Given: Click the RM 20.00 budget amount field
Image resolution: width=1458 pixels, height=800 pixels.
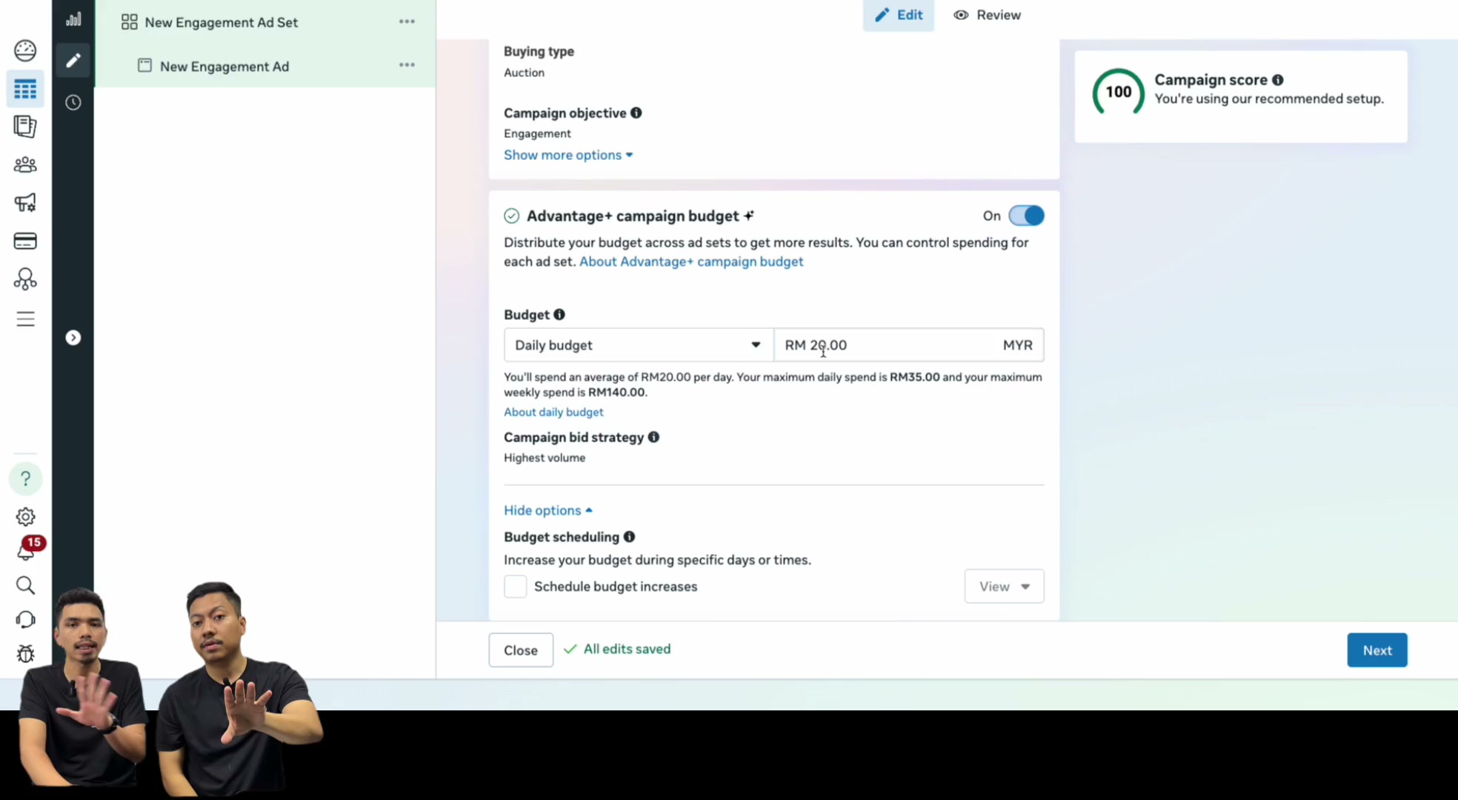Looking at the screenshot, I should 909,345.
